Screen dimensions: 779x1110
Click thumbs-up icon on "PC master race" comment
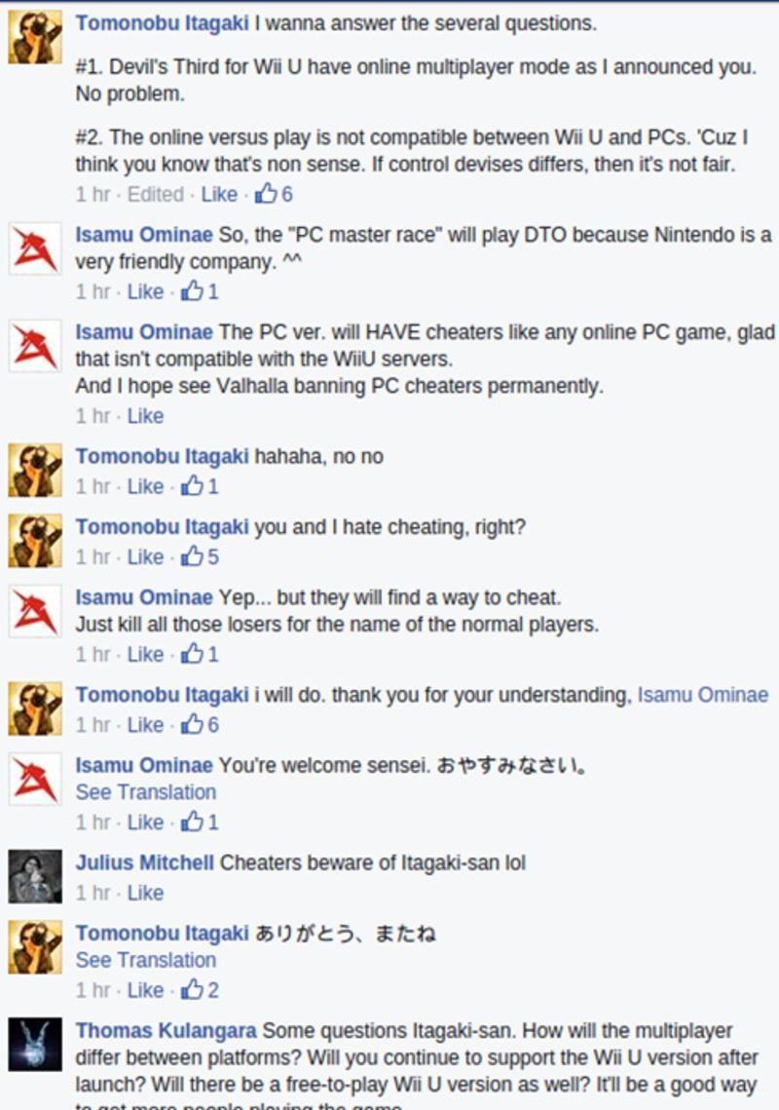192,291
